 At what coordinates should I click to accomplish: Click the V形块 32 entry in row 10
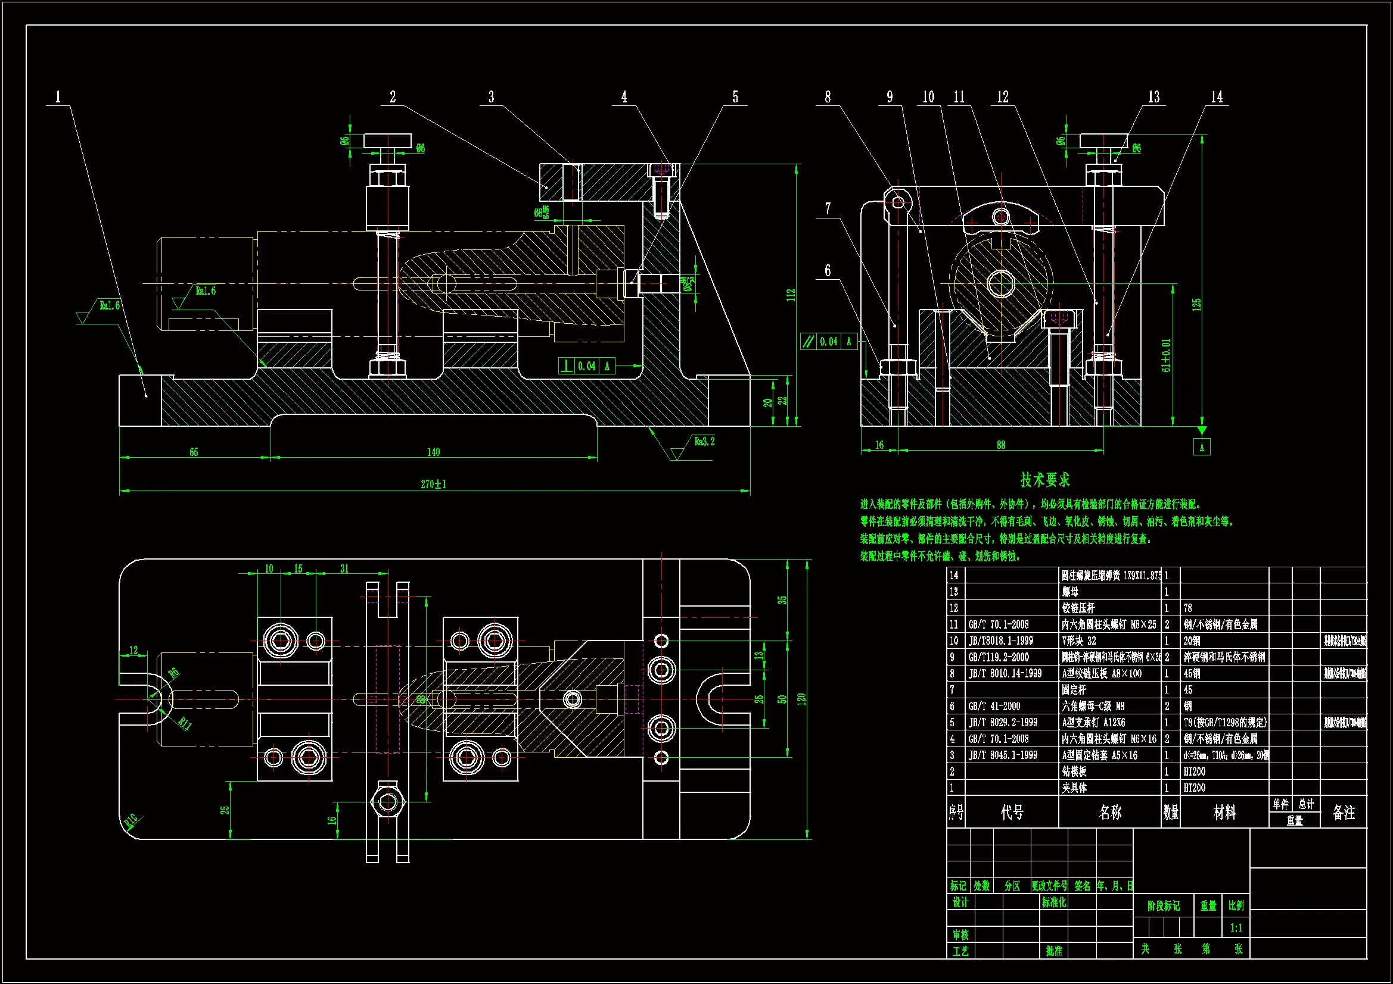click(1079, 641)
